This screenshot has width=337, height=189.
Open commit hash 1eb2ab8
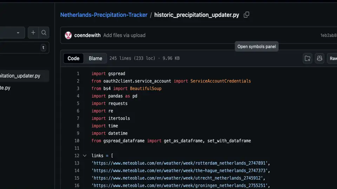(x=328, y=35)
